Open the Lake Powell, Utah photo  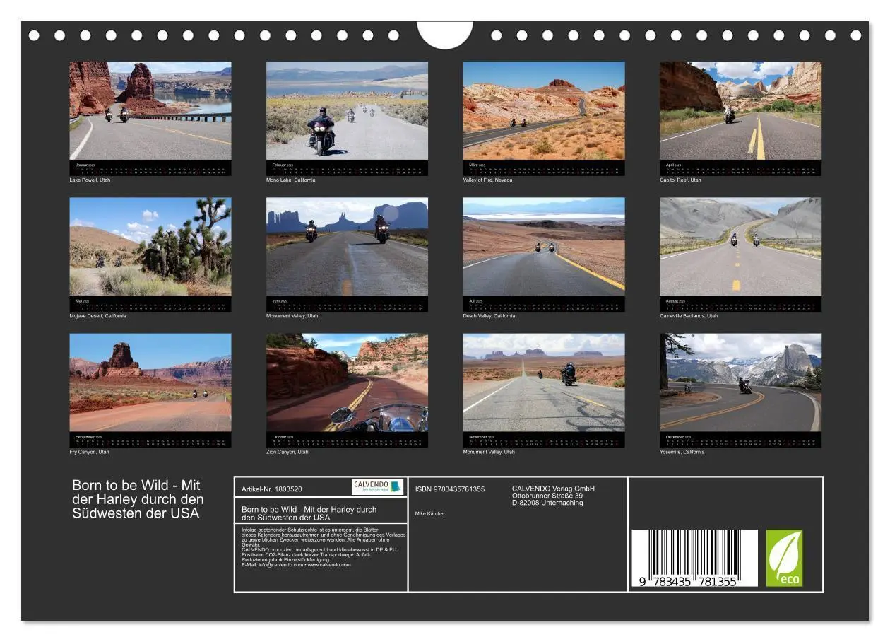click(150, 110)
